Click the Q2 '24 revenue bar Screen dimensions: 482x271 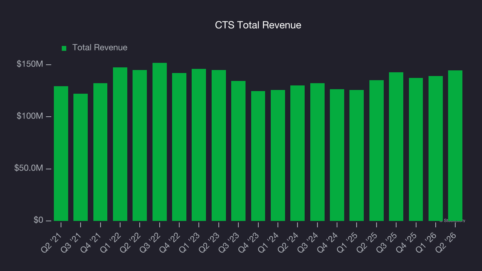click(297, 153)
